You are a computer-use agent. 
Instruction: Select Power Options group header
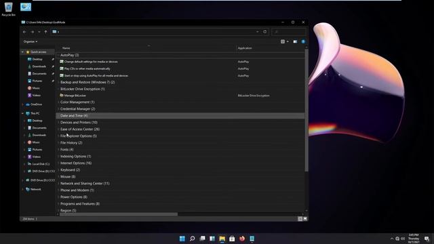coord(74,197)
